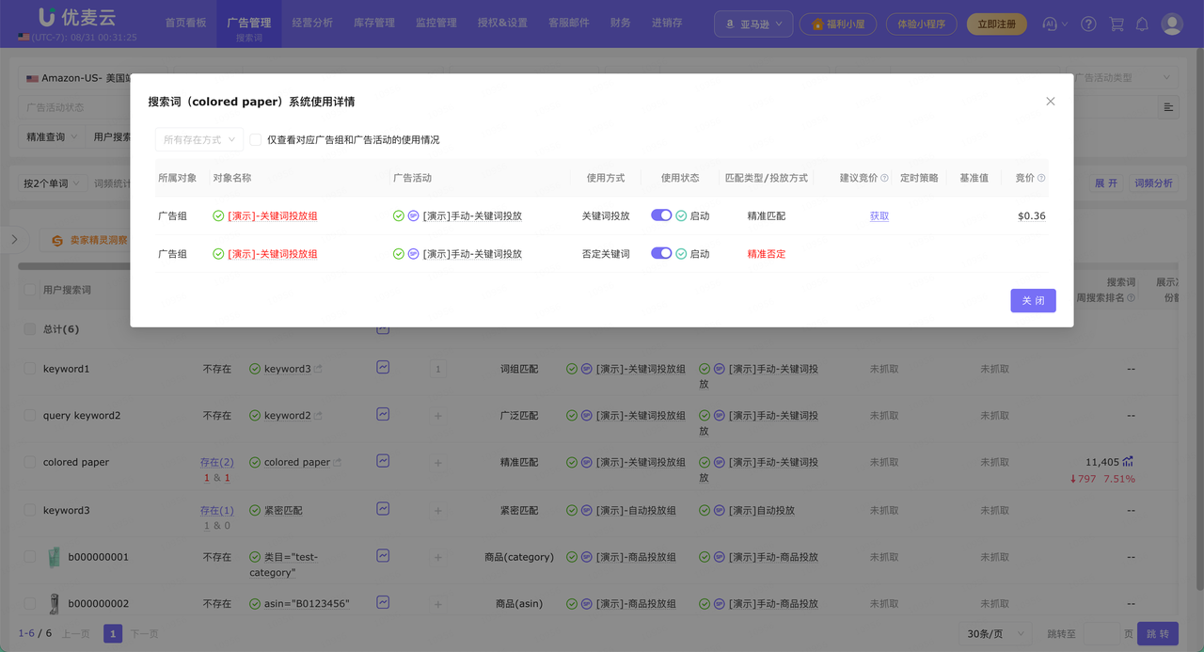
Task: Check the query keyword2 row checkbox
Action: click(30, 415)
